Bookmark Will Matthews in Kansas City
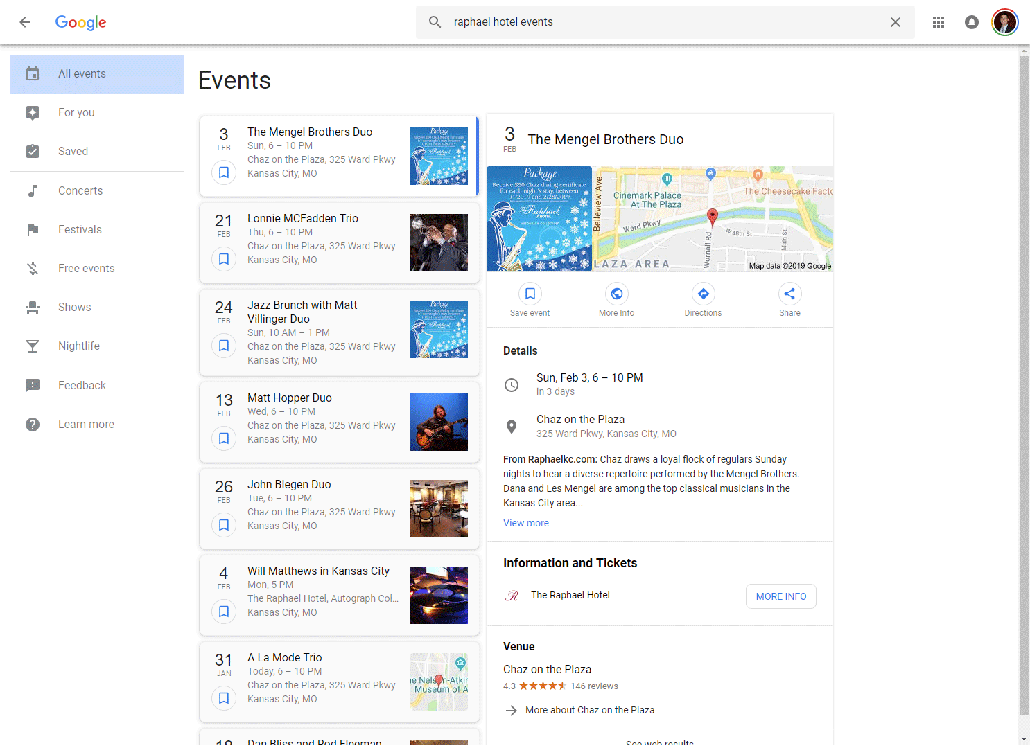This screenshot has height=748, width=1030. [x=224, y=611]
